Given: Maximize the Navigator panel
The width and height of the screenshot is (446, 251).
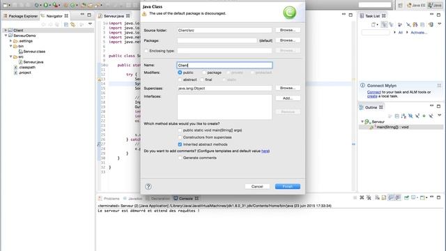Looking at the screenshot, I should click(x=89, y=15).
